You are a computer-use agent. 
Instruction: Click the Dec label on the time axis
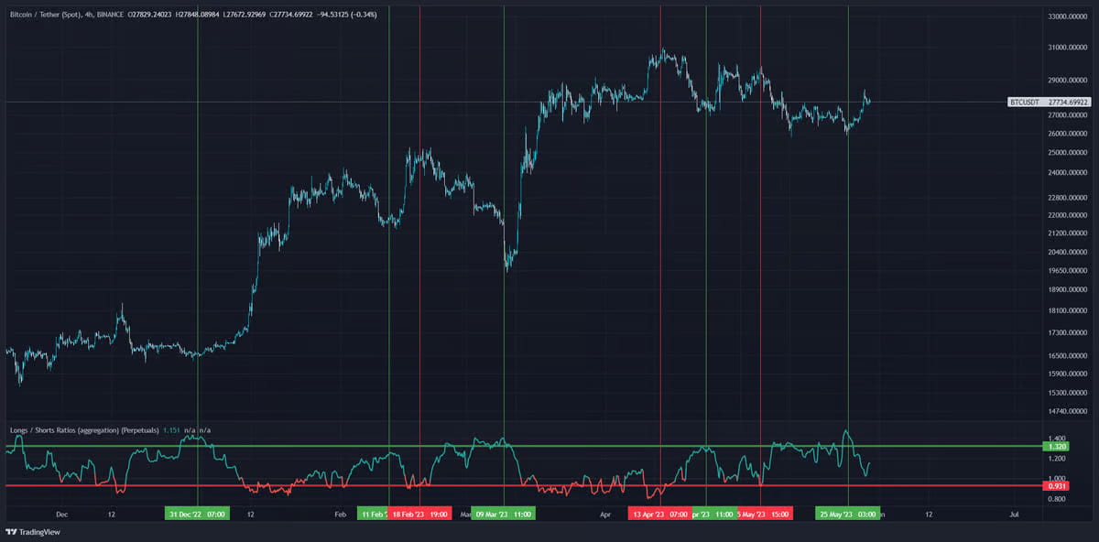pos(61,515)
